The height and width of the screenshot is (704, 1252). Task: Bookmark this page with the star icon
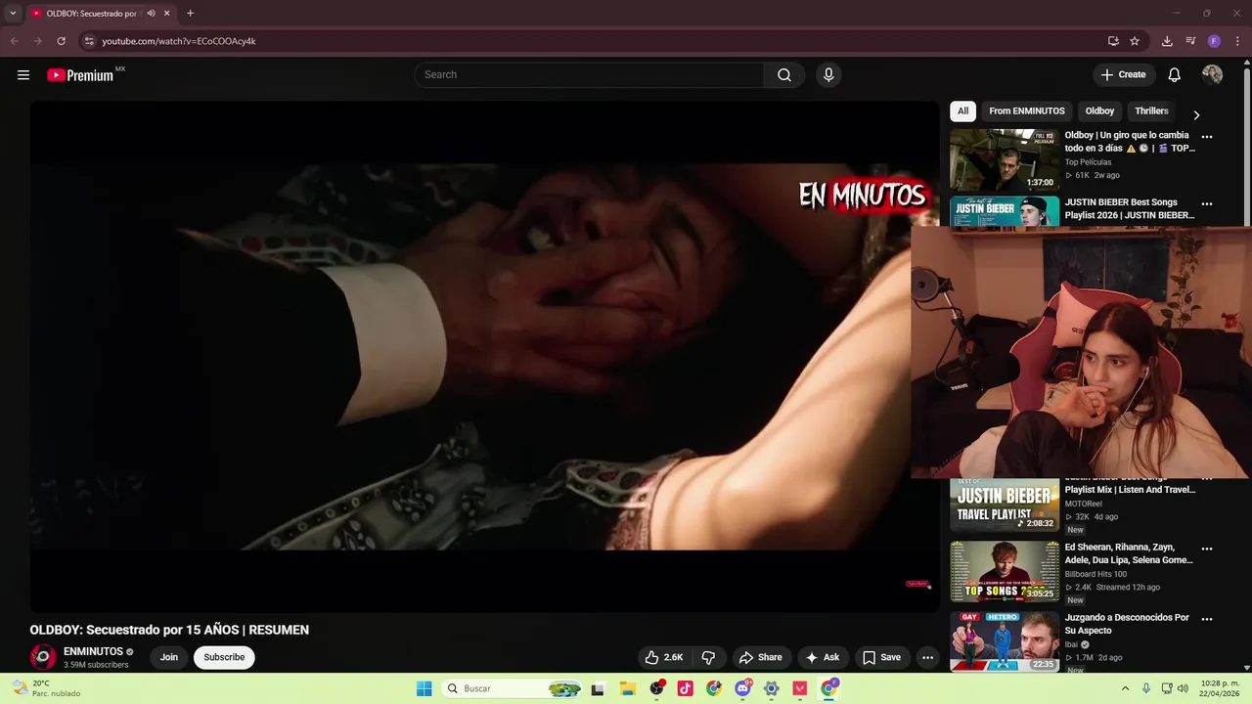pyautogui.click(x=1135, y=41)
